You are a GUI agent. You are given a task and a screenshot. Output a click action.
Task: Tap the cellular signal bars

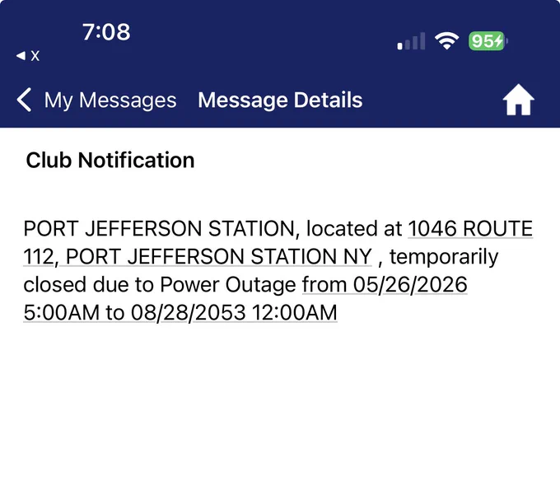(411, 41)
